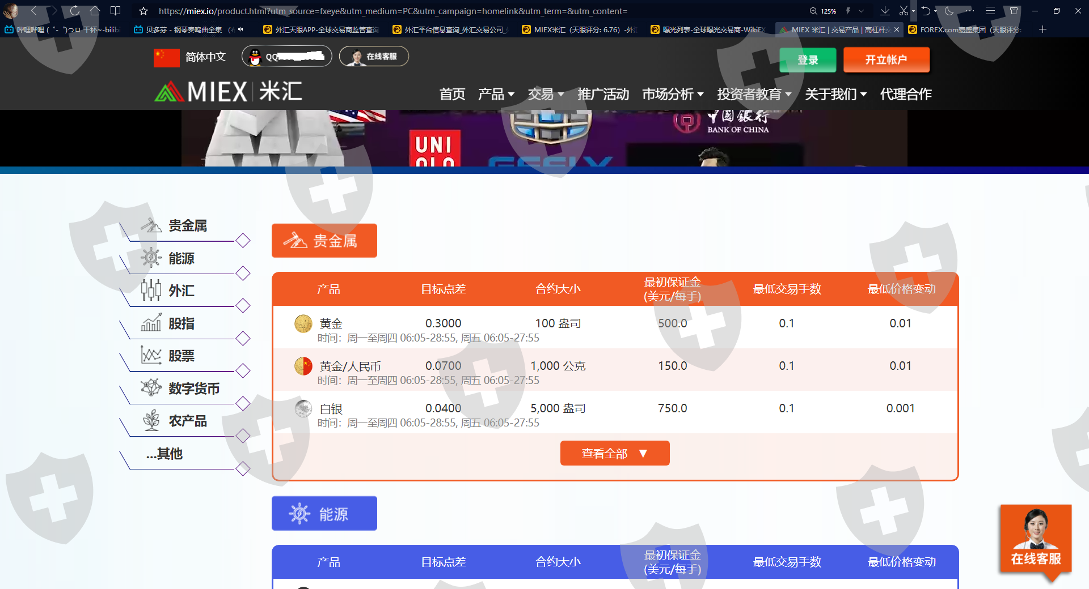1089x589 pixels.
Task: Switch to the 曝光列表 WikiFX tab
Action: point(708,29)
